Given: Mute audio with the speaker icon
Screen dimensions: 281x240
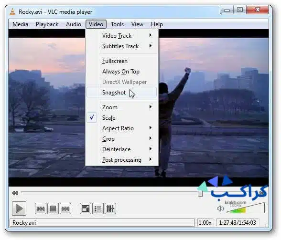Looking at the screenshot, I should click(220, 209).
